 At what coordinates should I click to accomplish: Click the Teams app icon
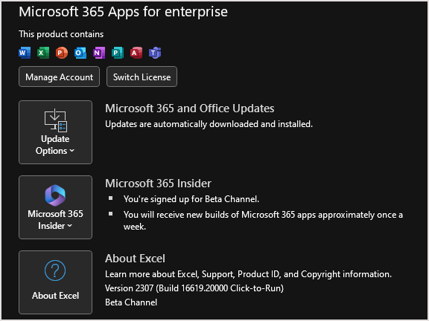[x=155, y=53]
